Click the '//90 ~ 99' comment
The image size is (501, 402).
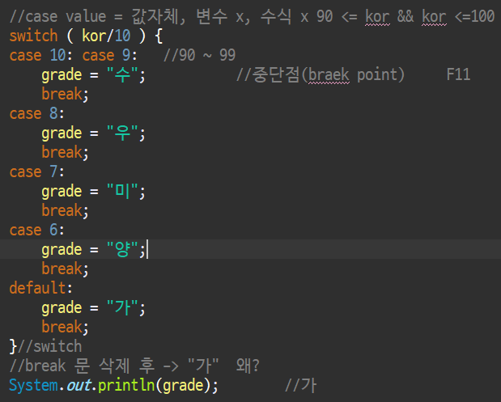coord(199,55)
